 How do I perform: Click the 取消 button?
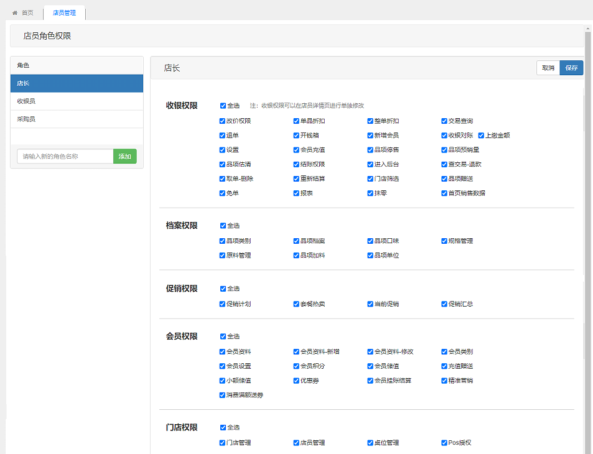click(x=548, y=68)
